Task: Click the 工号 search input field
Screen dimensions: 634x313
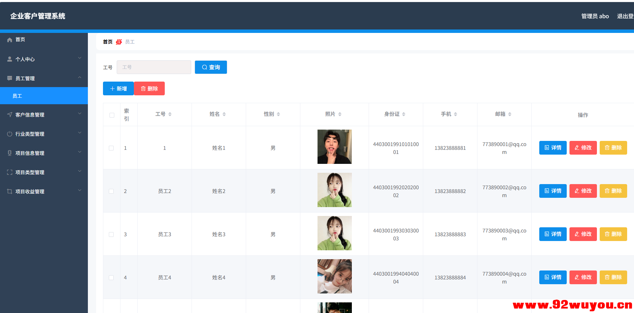Action: point(154,67)
